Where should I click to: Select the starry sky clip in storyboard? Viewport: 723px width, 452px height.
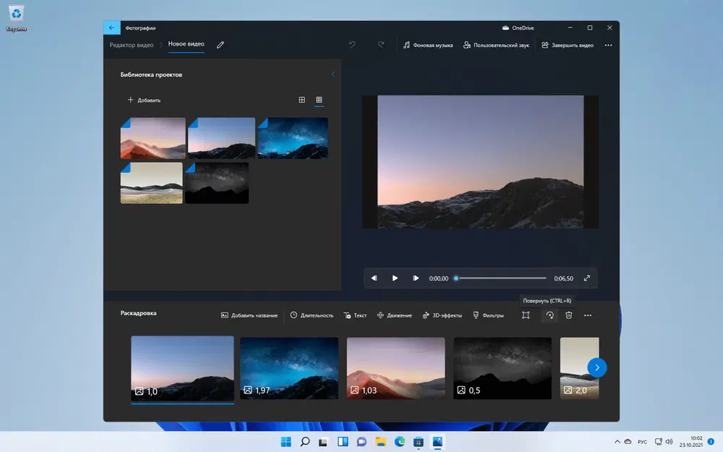coord(289,368)
